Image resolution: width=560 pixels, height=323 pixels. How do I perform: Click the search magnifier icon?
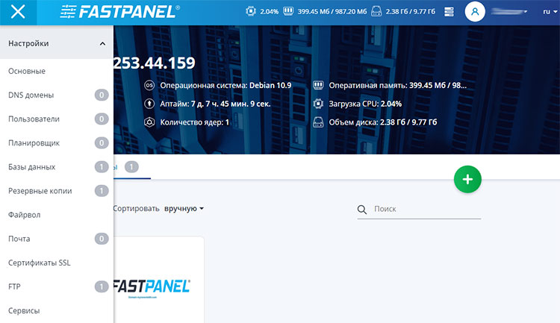pyautogui.click(x=362, y=210)
